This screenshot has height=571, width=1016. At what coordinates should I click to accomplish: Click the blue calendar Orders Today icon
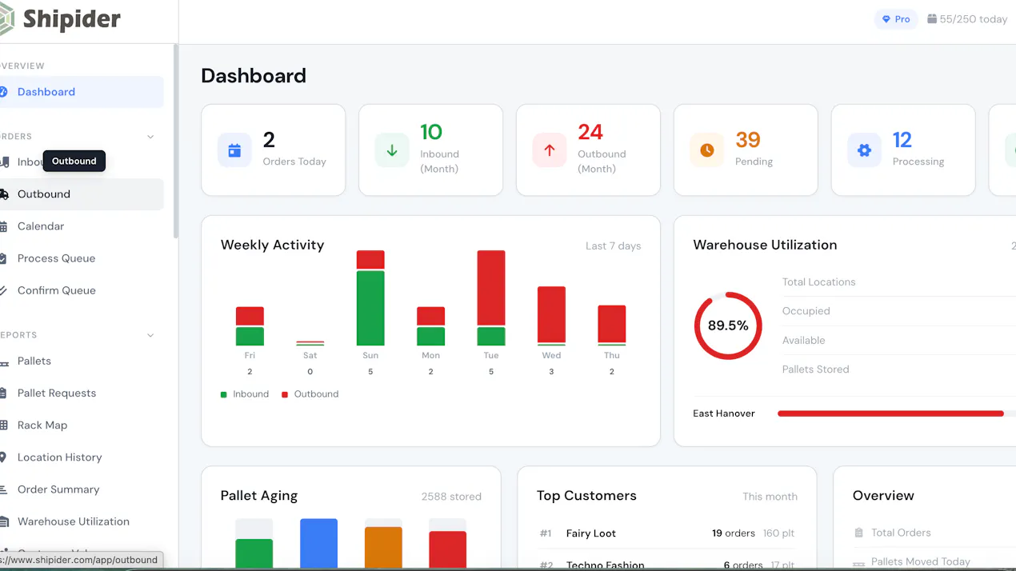pyautogui.click(x=234, y=150)
